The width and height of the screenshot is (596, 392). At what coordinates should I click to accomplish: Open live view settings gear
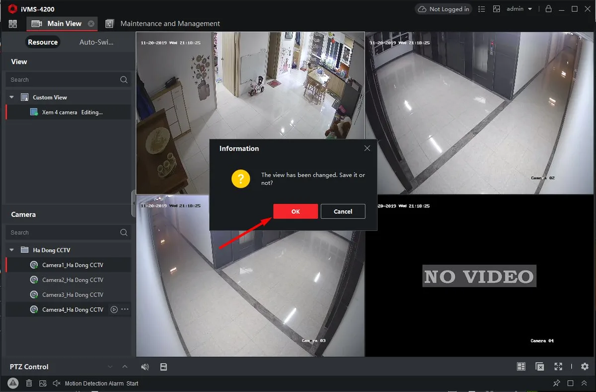[585, 367]
